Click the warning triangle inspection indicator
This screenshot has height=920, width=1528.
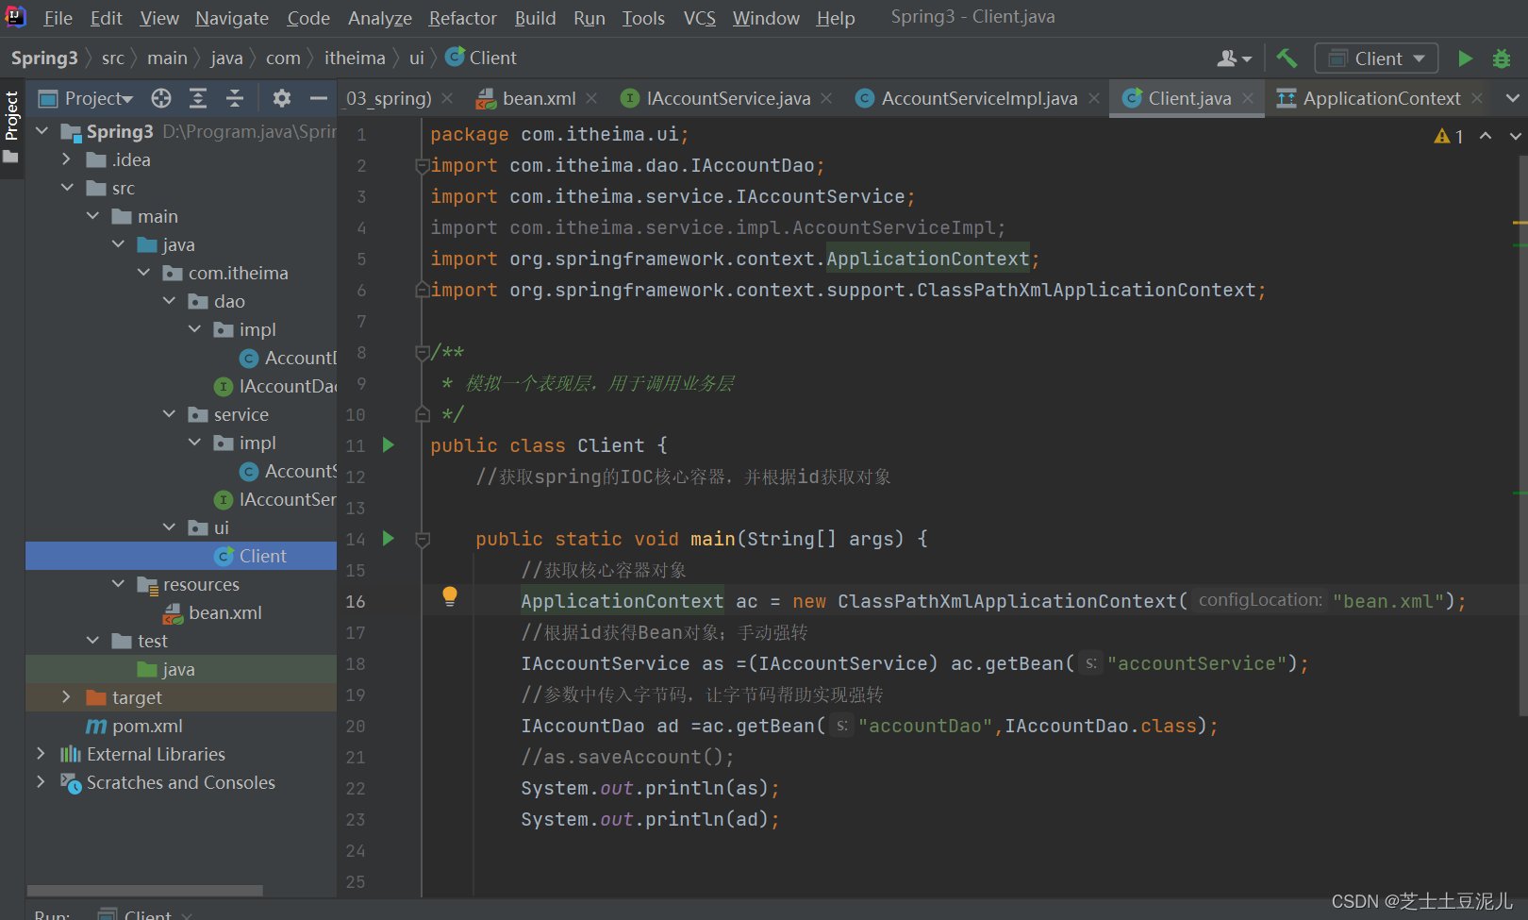point(1442,136)
